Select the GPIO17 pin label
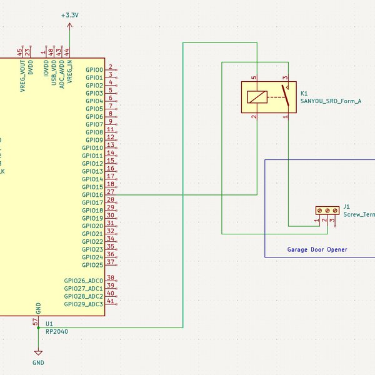The width and height of the screenshot is (375, 375). coord(92,202)
